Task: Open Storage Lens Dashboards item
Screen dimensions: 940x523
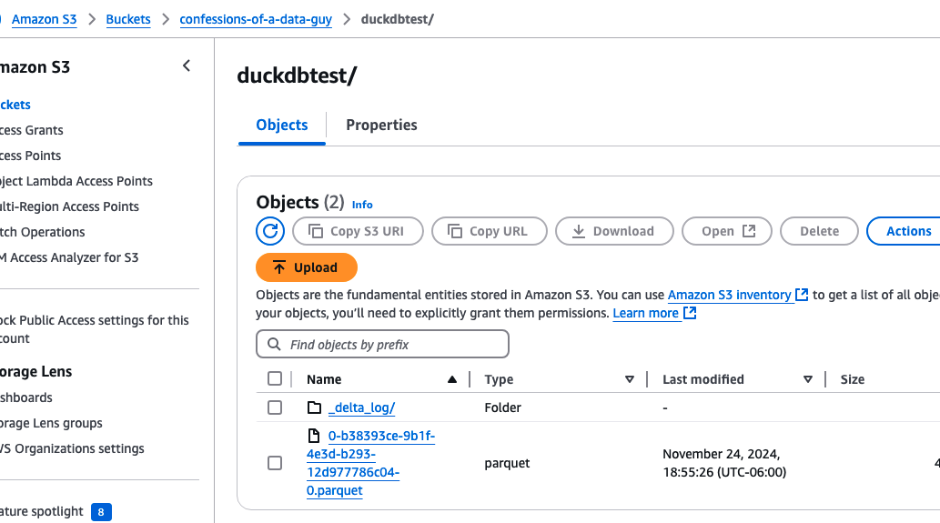Action: tap(25, 397)
